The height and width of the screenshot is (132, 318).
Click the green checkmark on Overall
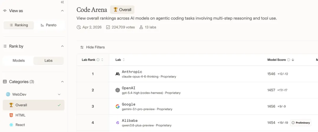(59, 105)
